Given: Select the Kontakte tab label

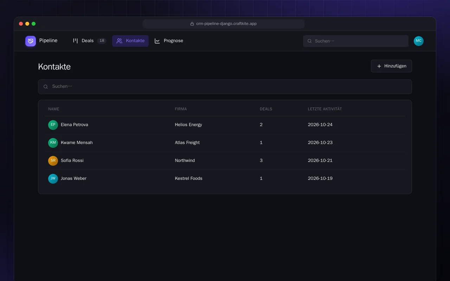Looking at the screenshot, I should [135, 41].
